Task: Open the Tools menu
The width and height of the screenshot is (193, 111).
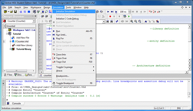Action: 68,7
